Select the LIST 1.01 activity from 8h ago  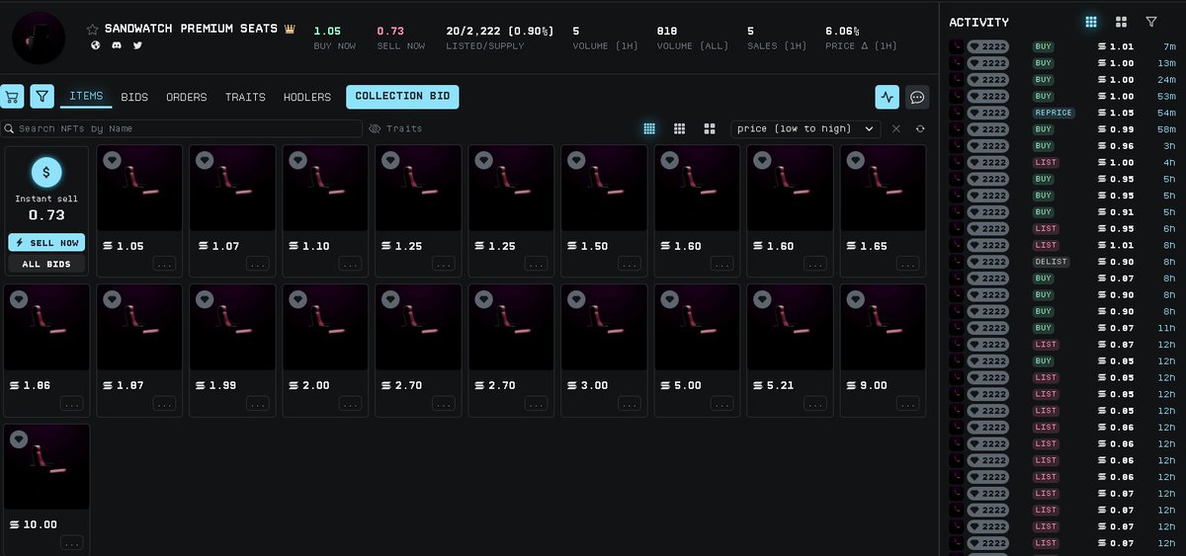click(1063, 245)
